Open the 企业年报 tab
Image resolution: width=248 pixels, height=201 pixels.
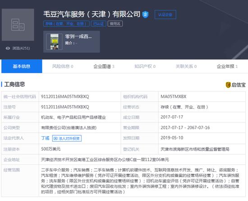(227, 66)
